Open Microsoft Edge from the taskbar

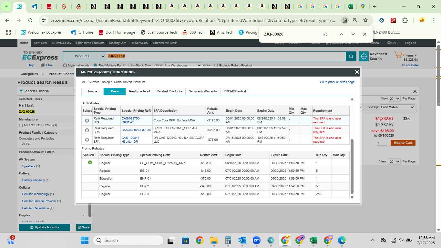tap(342, 240)
